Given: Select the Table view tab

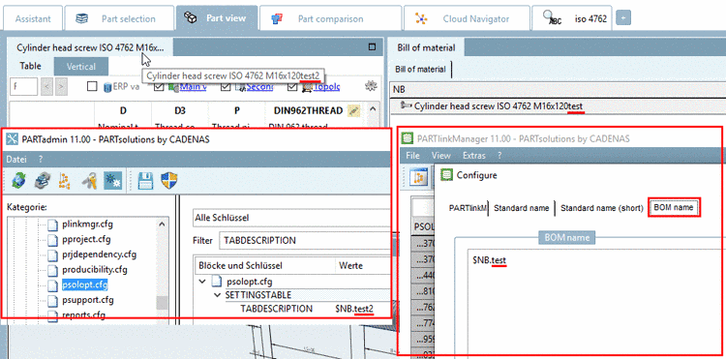Looking at the screenshot, I should 31,66.
